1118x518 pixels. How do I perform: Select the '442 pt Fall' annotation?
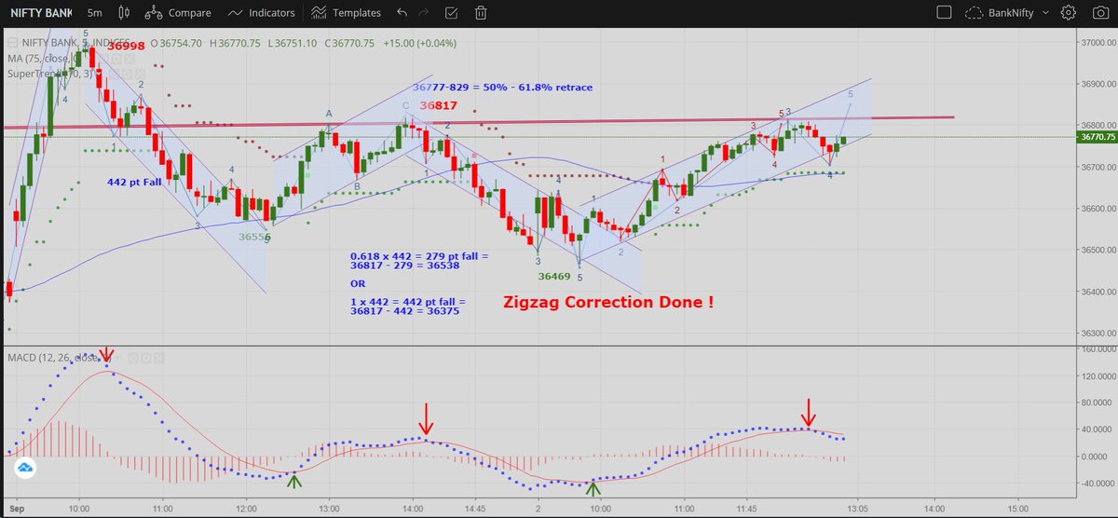136,183
